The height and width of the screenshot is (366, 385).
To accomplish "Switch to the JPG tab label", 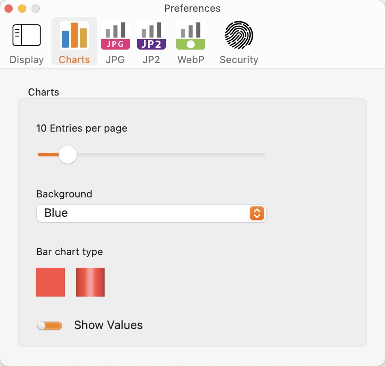I will pyautogui.click(x=115, y=59).
